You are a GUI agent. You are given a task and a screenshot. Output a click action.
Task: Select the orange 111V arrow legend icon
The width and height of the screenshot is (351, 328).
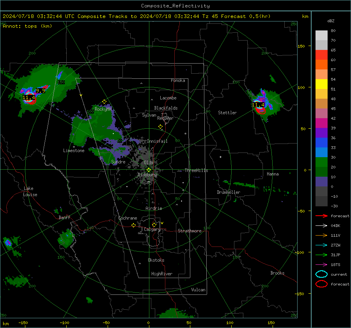(x=321, y=235)
